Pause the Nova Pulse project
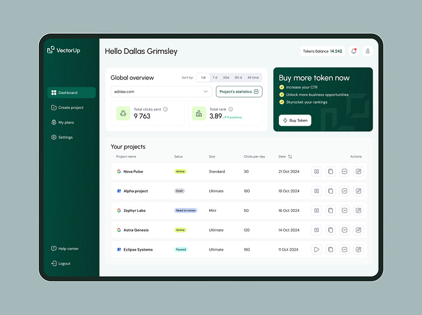 pos(316,172)
